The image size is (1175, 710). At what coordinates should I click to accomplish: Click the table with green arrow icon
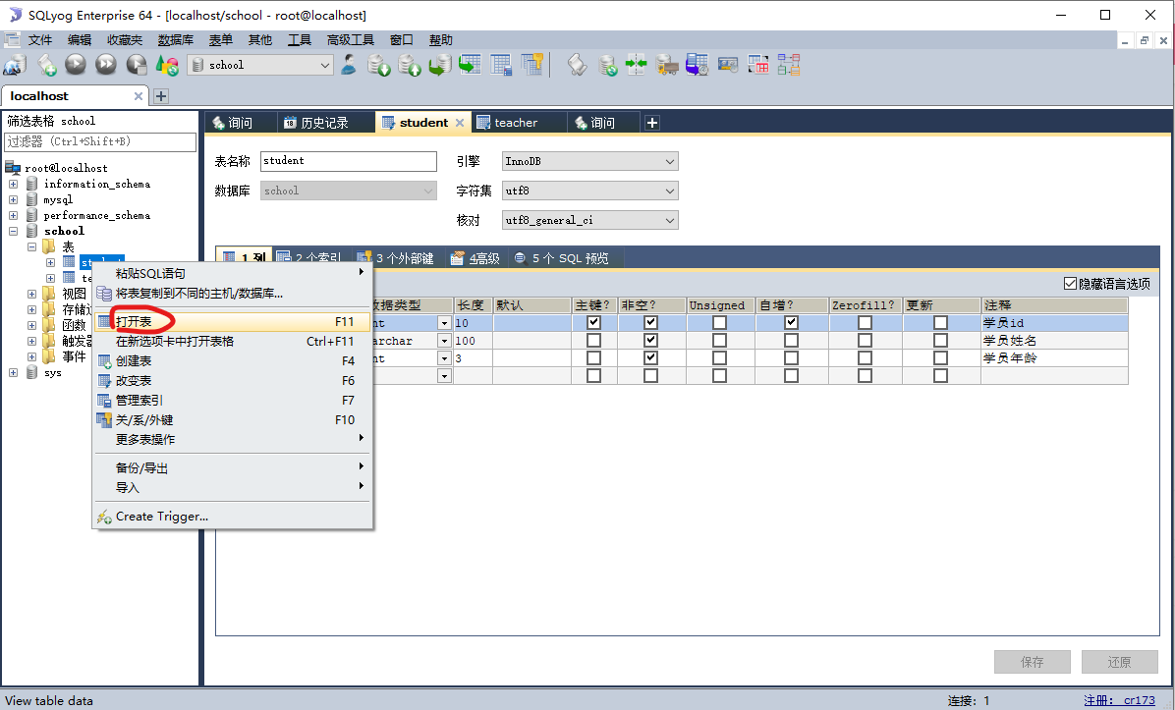470,65
